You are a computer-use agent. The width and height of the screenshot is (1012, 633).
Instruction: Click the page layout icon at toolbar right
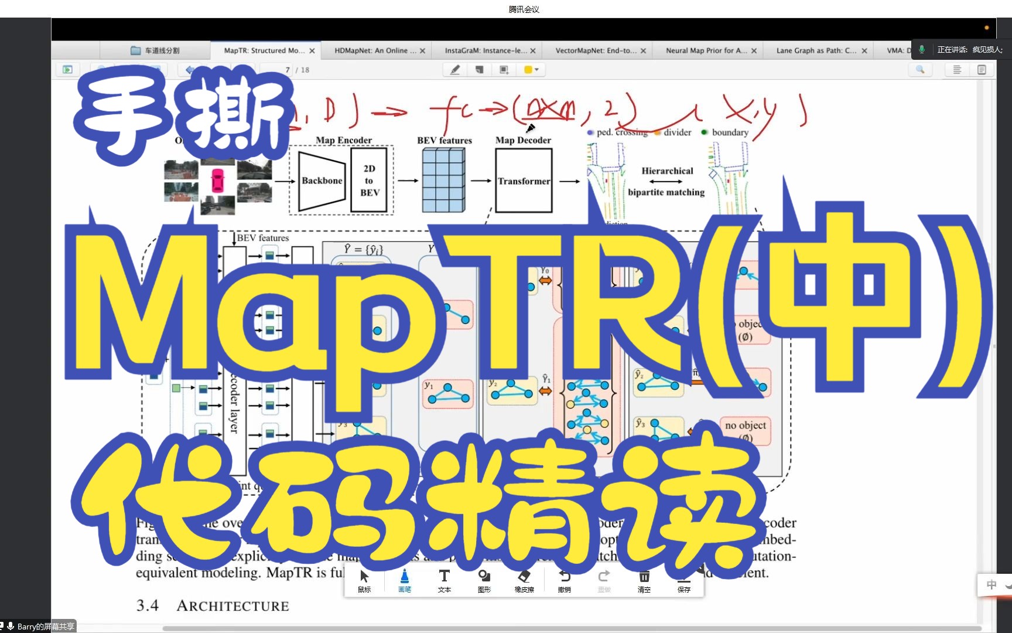coord(982,70)
